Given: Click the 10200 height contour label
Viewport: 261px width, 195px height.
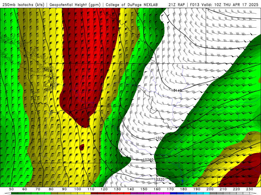Looking at the screenshot, I should point(161,138).
